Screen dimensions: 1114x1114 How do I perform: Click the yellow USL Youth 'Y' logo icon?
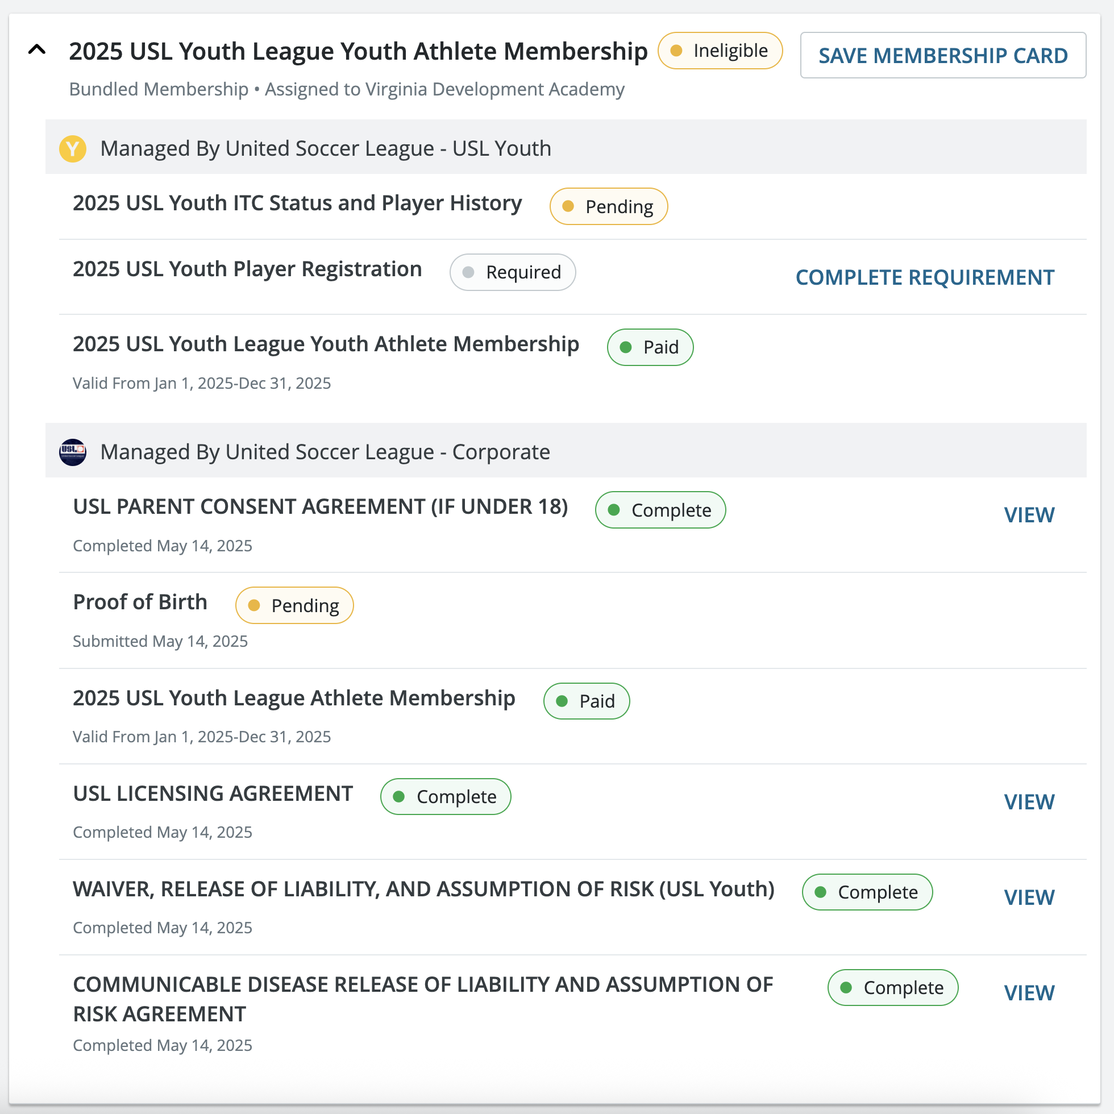(73, 149)
